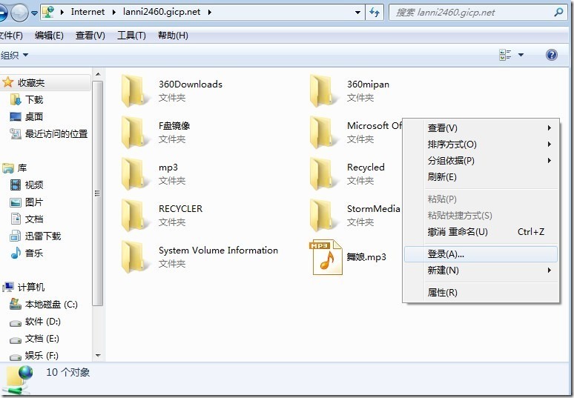Open 文件(F) menu
Image resolution: width=574 pixels, height=398 pixels.
(11, 36)
